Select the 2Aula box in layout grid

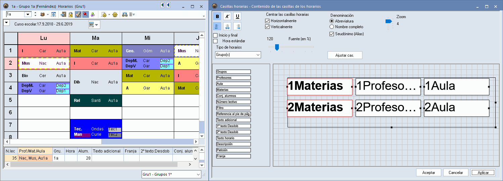pyautogui.click(x=456, y=108)
